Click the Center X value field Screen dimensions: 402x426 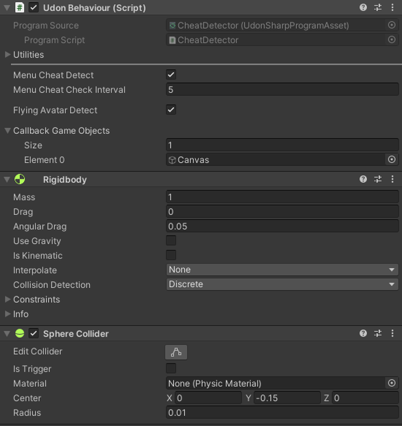tap(208, 398)
